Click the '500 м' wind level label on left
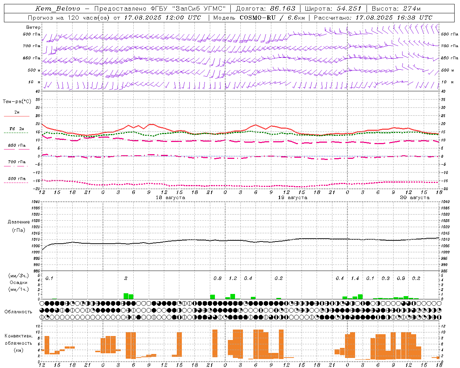Viewport: 460px width, 368px height. [34, 70]
